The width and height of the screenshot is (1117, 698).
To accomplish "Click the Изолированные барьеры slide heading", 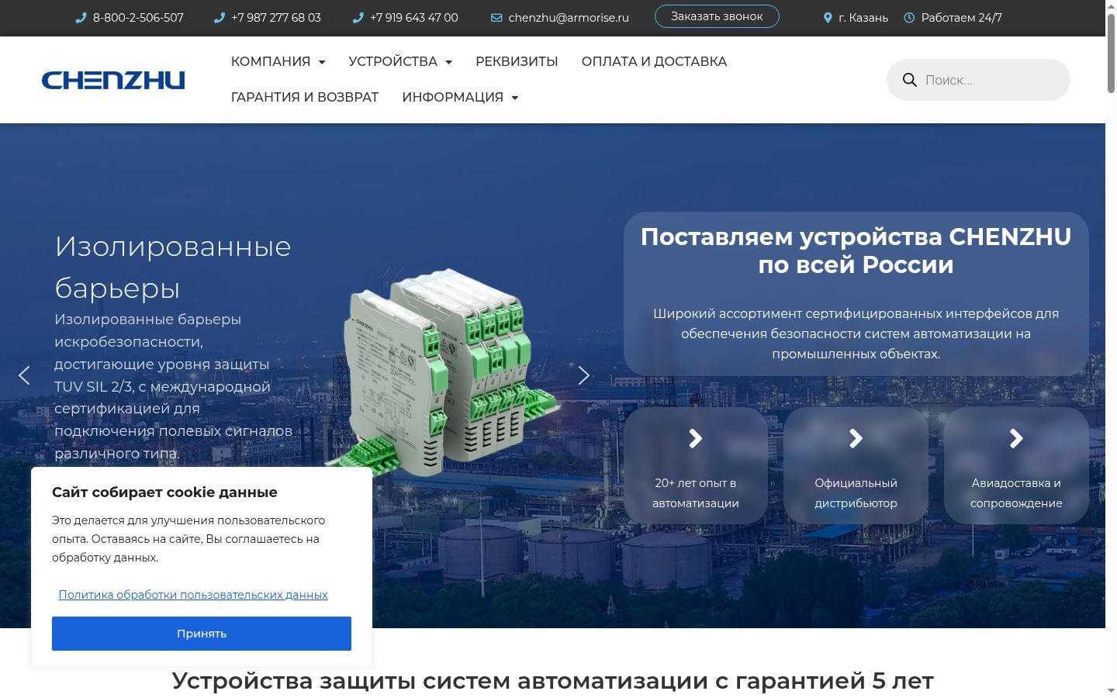I will pyautogui.click(x=173, y=268).
